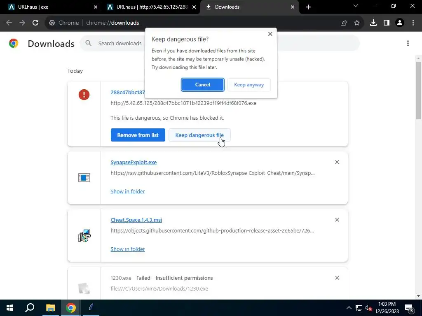Open the Windows Start menu
Screen dimensions: 422x316
10,308
